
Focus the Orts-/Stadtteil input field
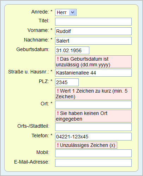(93, 127)
